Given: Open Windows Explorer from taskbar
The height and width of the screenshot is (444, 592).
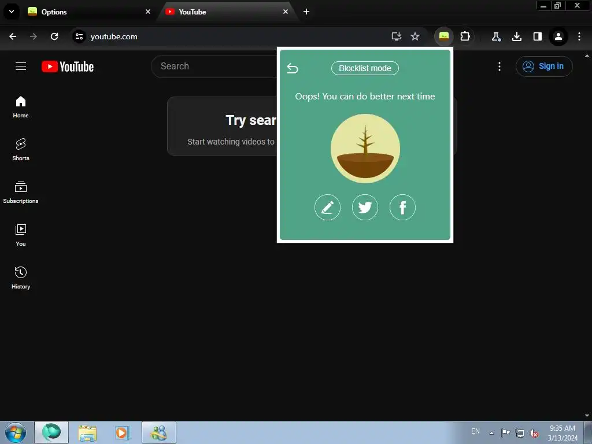Looking at the screenshot, I should pos(87,432).
